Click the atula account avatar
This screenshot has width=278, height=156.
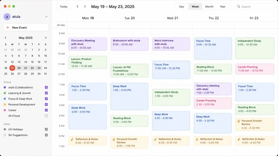7,17
